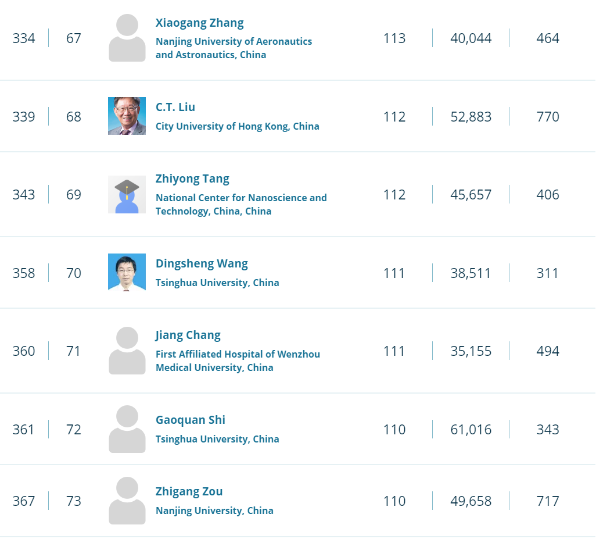
Task: Click City University of Hong Kong affiliation
Action: pos(237,126)
